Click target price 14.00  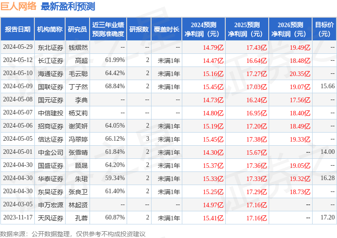(328, 152)
